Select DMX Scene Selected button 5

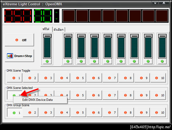(x=79, y=95)
